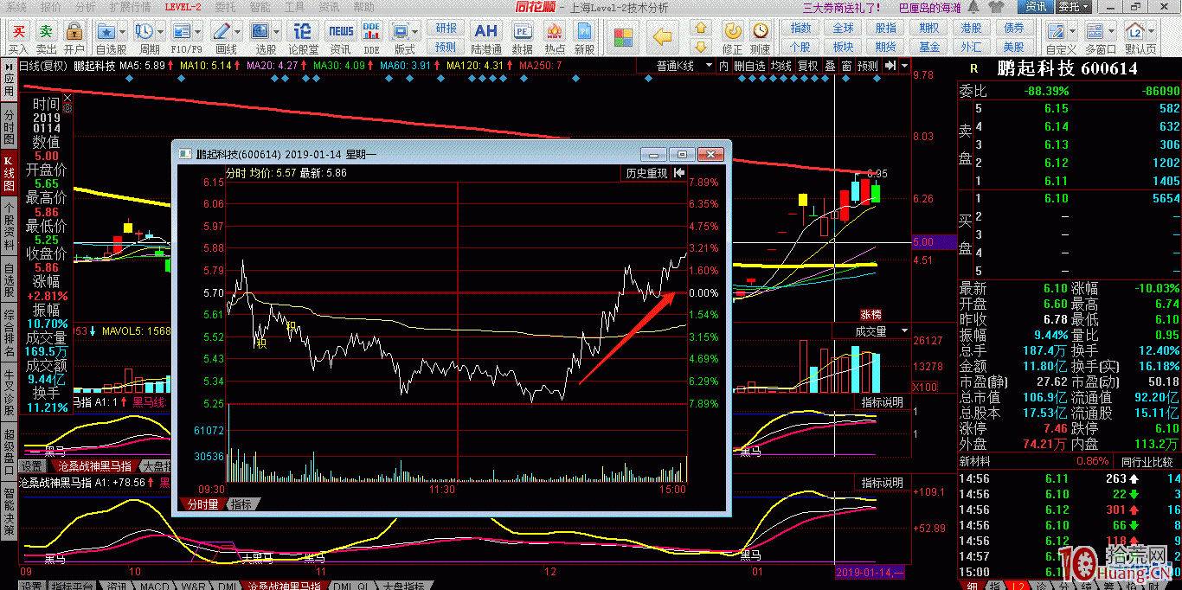
Task: Switch to the 指标 tab in popup
Action: tap(241, 504)
